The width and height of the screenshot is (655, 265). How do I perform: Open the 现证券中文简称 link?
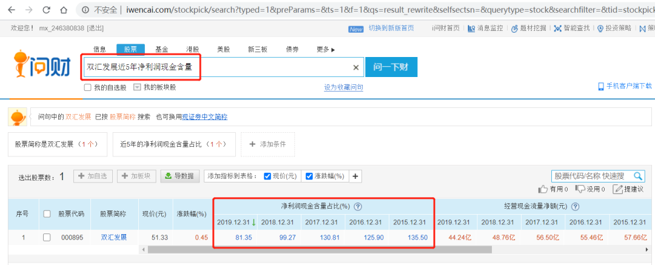click(205, 117)
